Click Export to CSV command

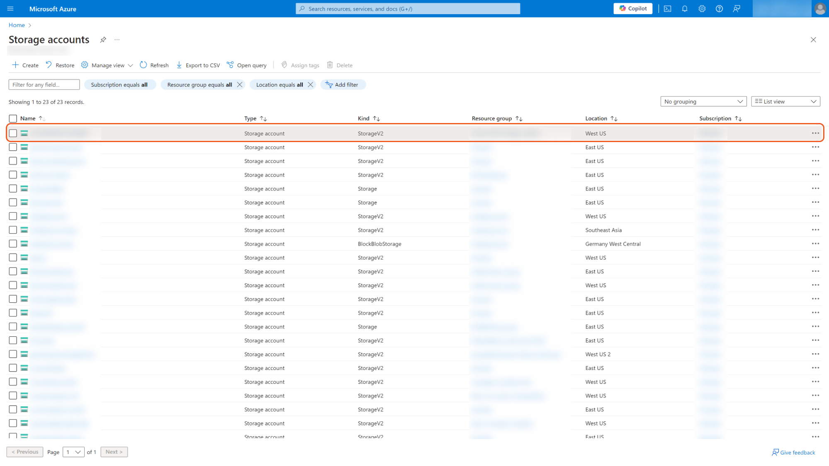198,65
